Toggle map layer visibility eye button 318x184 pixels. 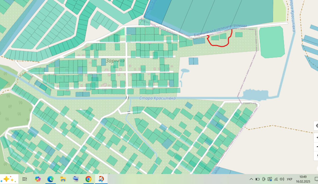[x=316, y=126]
